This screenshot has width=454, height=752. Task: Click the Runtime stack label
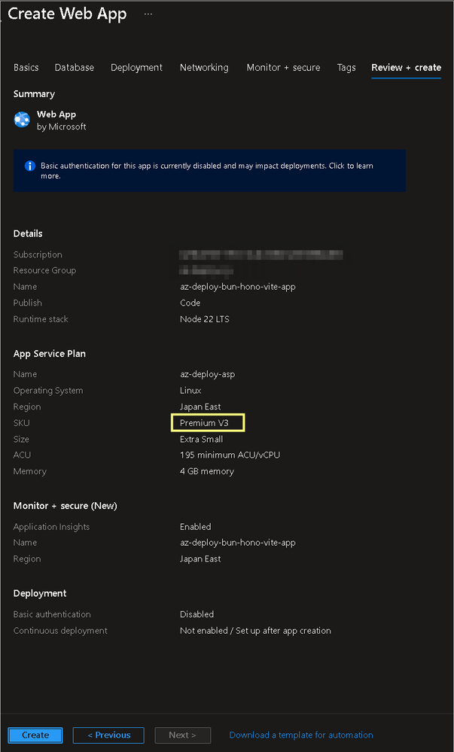[41, 319]
